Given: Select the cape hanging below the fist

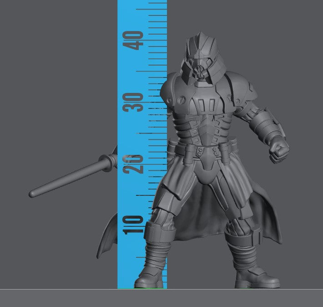Looking at the screenshot, I should pyautogui.click(x=268, y=214).
